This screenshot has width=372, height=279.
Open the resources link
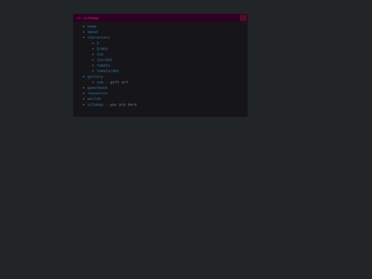pos(97,93)
